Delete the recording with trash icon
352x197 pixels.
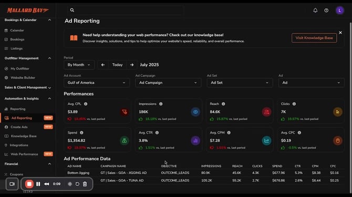coord(85,184)
